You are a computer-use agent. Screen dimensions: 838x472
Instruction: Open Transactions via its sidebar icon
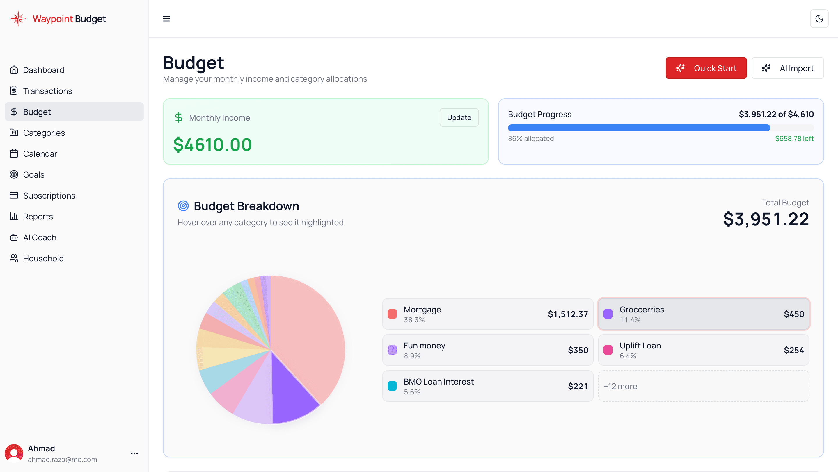click(x=14, y=91)
